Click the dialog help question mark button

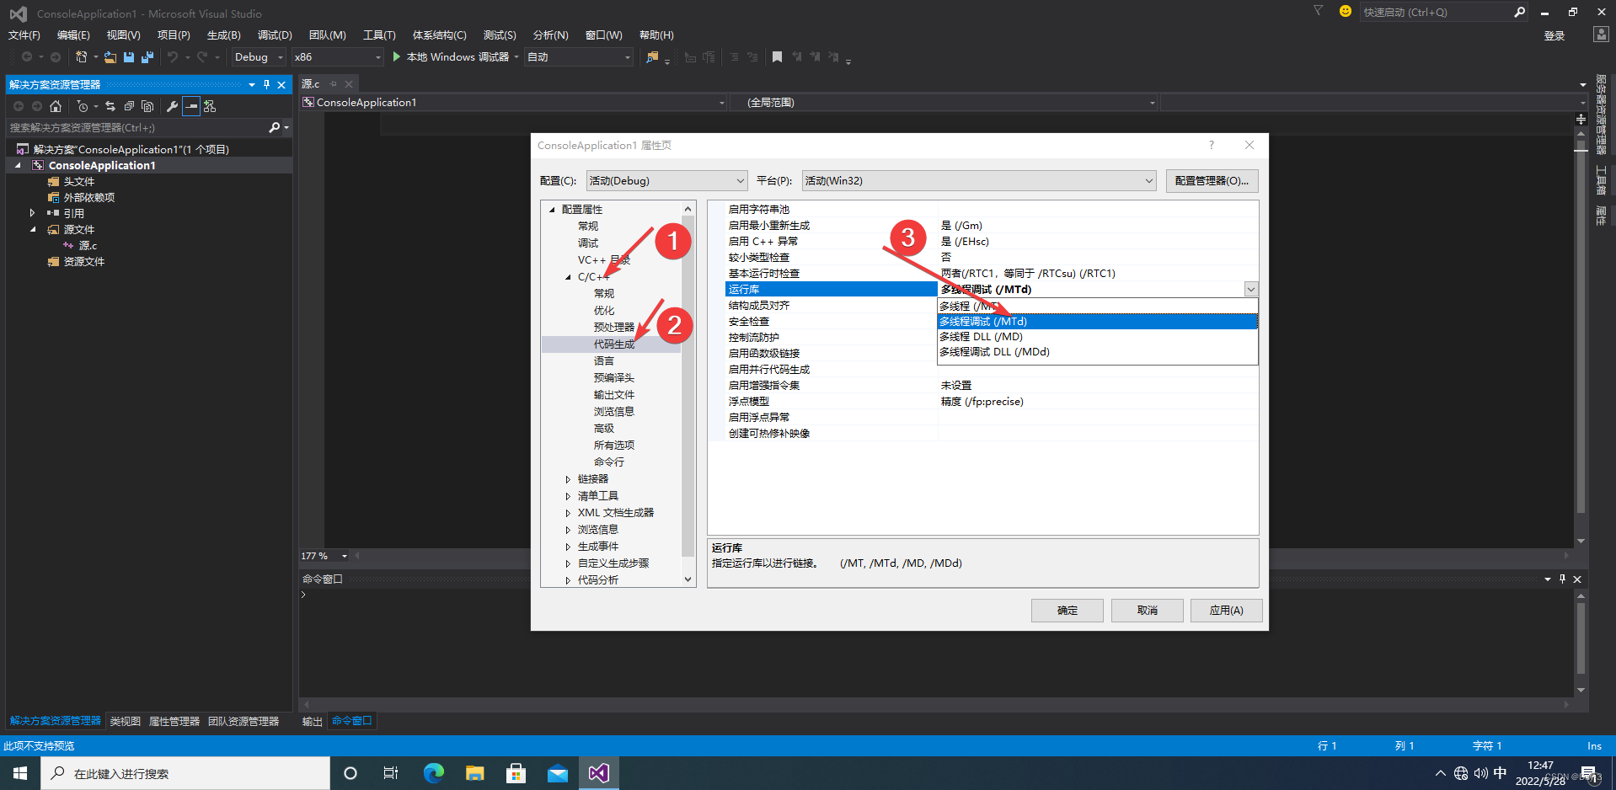coord(1212,145)
